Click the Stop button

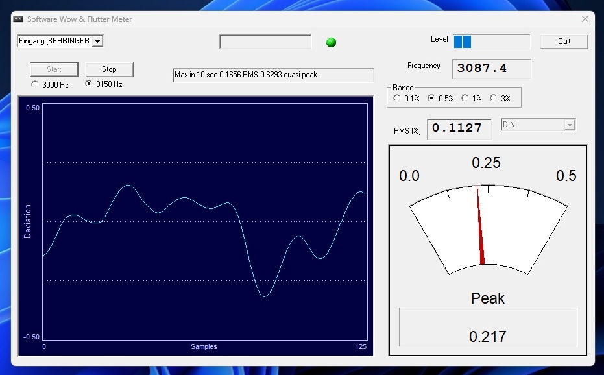(x=109, y=69)
